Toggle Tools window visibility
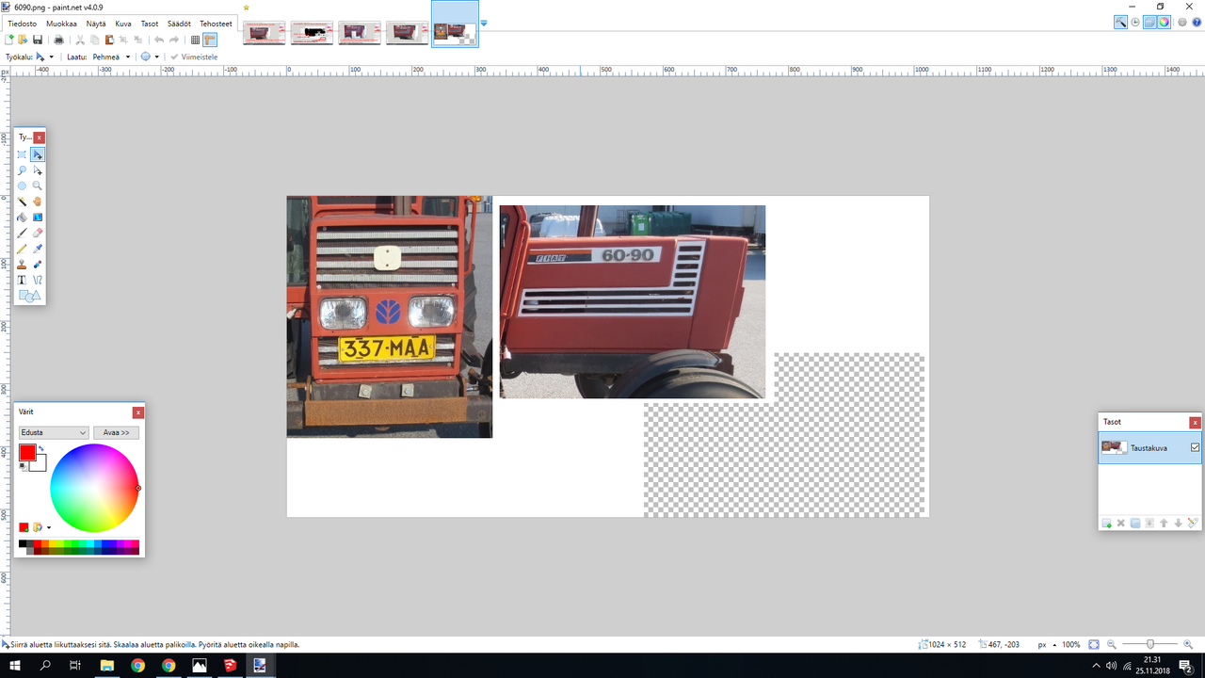 point(1120,22)
